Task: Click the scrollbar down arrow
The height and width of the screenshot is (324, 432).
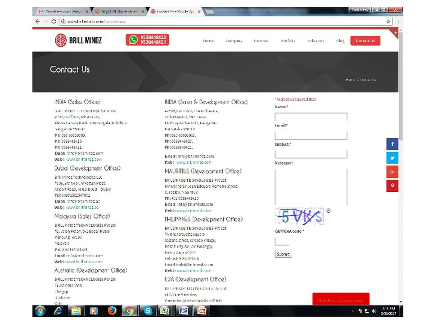Action: pos(401,302)
